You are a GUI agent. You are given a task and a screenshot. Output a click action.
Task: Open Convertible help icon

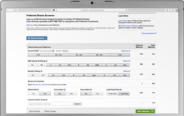coord(91,89)
